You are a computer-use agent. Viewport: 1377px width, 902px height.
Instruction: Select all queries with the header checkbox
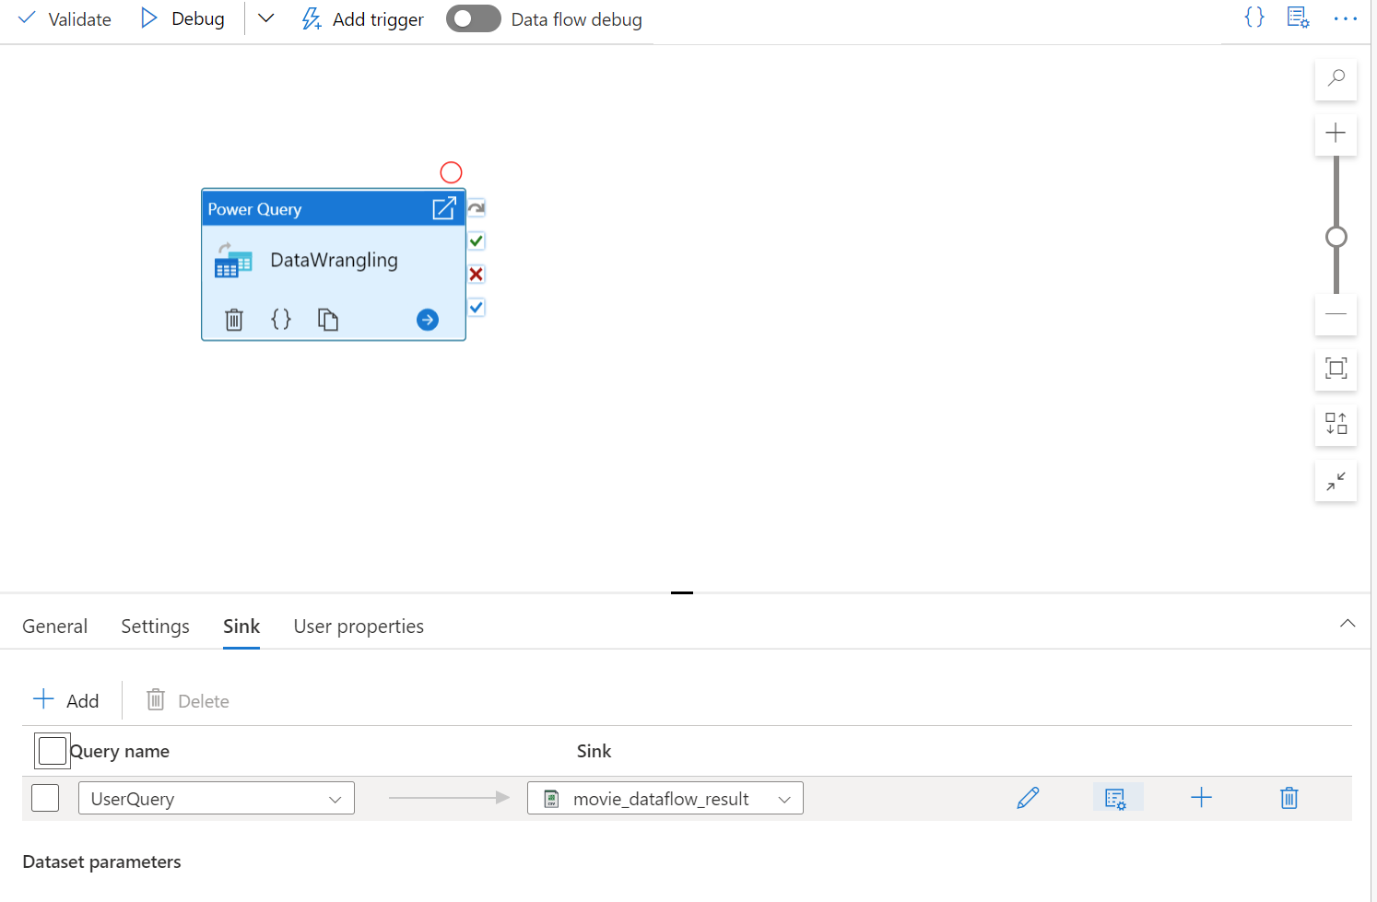52,750
